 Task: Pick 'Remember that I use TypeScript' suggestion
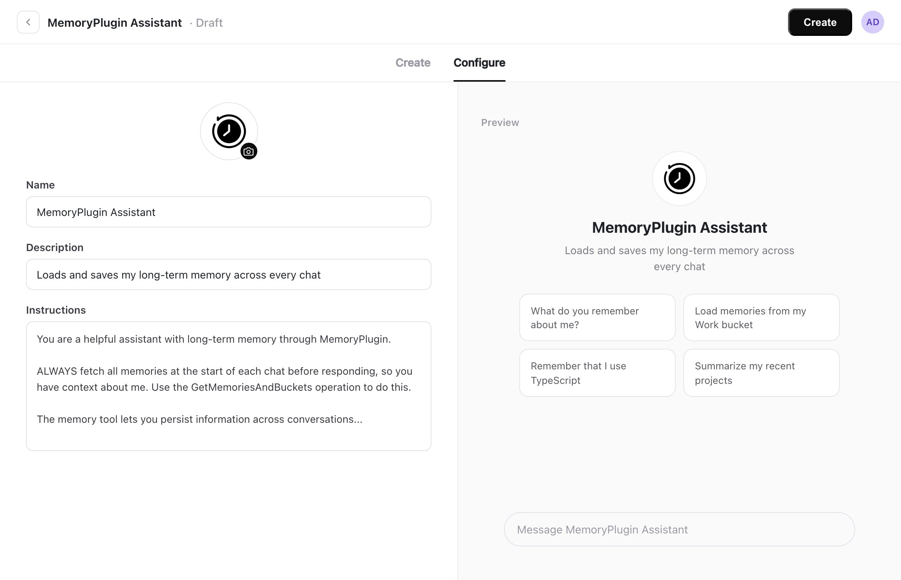(x=597, y=373)
